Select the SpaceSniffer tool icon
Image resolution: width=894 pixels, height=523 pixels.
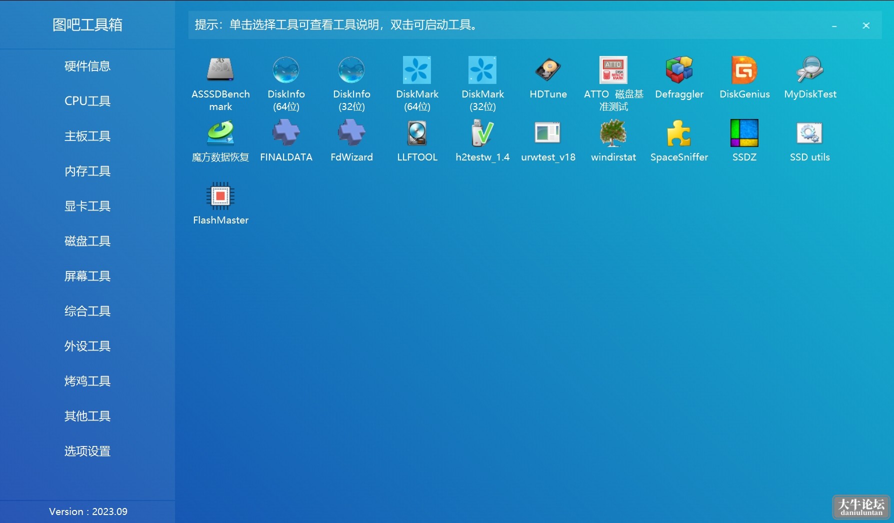(x=679, y=133)
